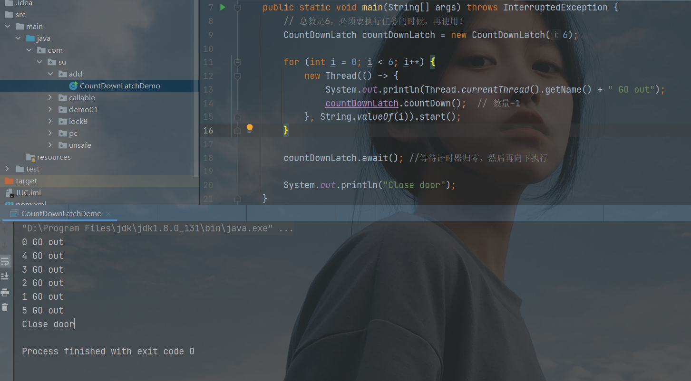Select the .idea folder

pyautogui.click(x=23, y=3)
